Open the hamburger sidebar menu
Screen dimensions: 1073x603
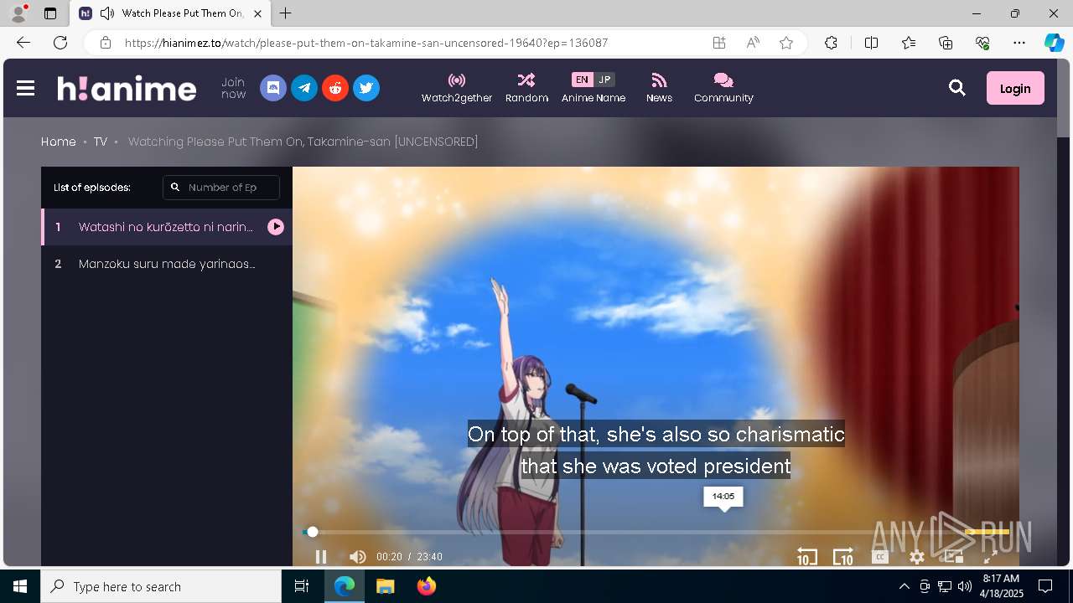pos(25,88)
